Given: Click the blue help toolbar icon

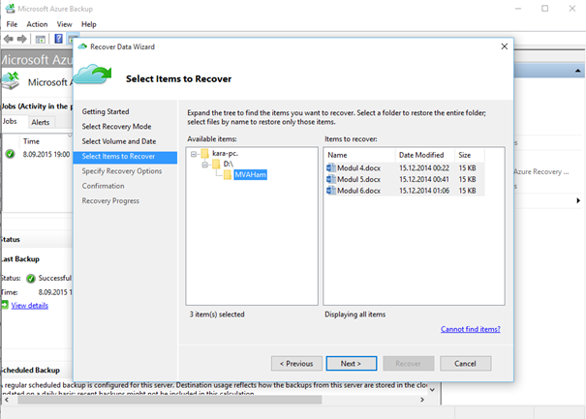Looking at the screenshot, I should coord(59,39).
